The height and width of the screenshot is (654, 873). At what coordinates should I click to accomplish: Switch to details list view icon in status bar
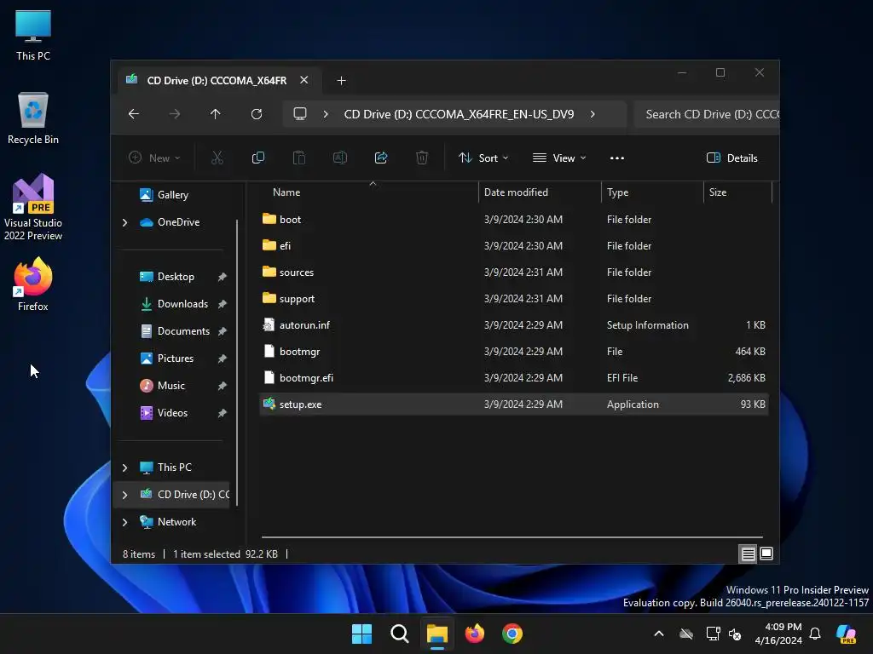click(x=748, y=554)
